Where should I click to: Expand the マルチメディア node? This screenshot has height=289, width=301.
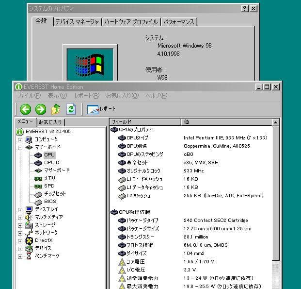(20, 218)
